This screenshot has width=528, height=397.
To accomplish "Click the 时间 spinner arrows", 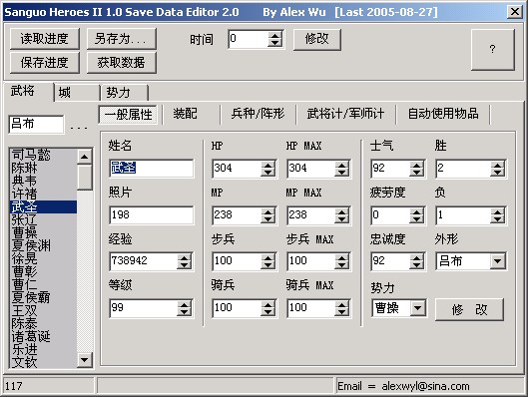I will point(275,39).
